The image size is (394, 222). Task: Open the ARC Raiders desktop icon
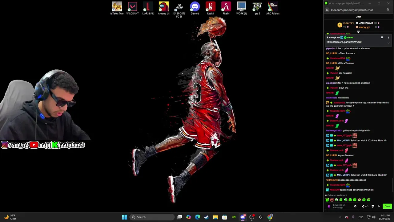point(273,8)
